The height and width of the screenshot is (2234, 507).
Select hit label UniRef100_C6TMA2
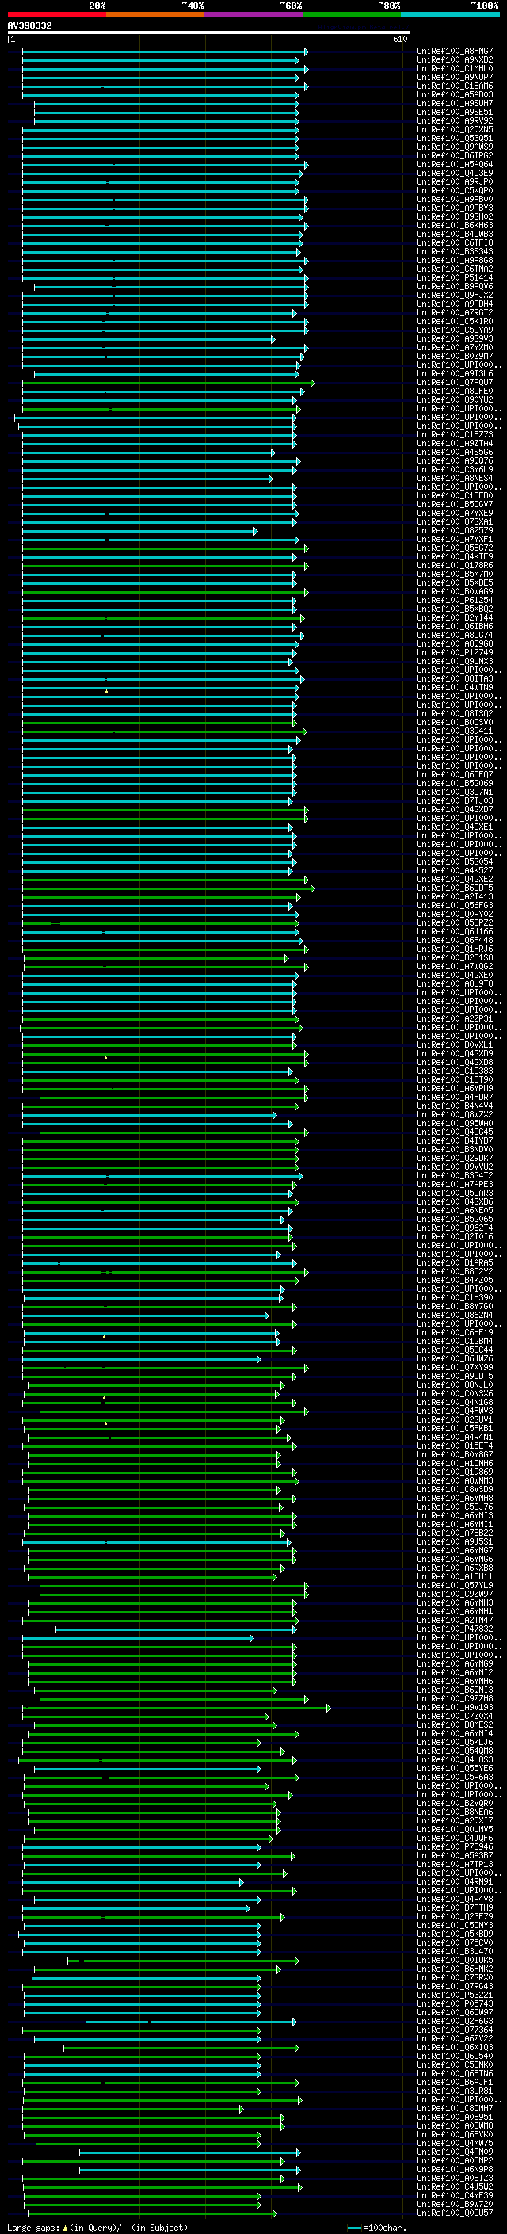point(455,269)
